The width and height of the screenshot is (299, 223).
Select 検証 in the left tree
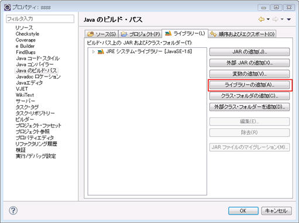pos(20,150)
